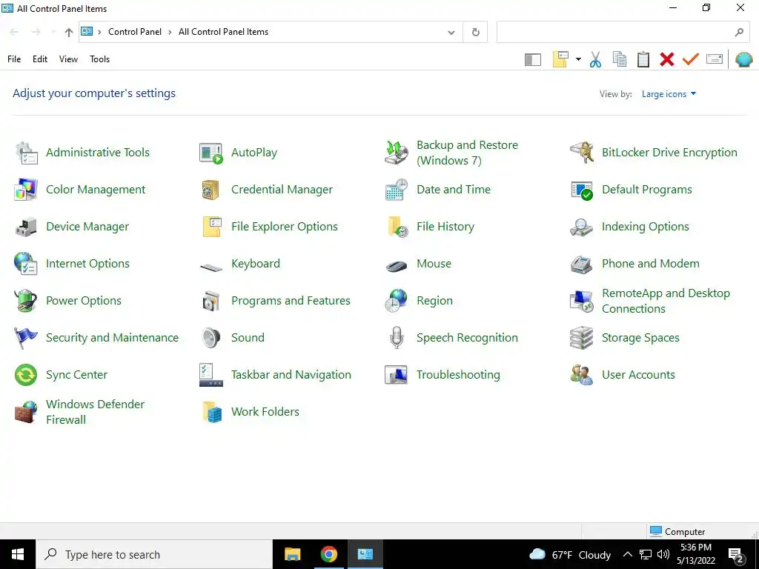Open the File menu
The height and width of the screenshot is (569, 759).
click(x=14, y=59)
